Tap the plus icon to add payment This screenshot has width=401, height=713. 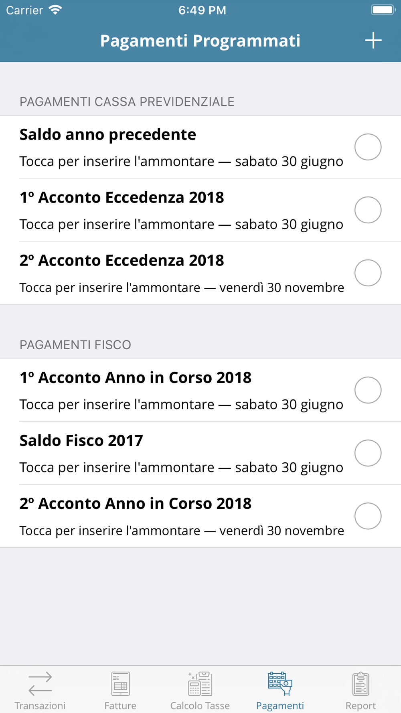[x=373, y=41]
